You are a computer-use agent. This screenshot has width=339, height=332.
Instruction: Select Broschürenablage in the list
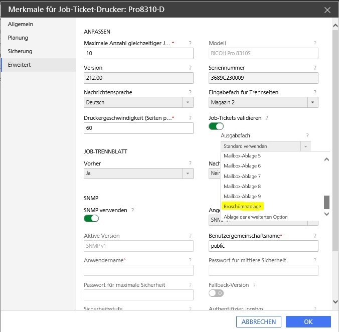(x=243, y=206)
